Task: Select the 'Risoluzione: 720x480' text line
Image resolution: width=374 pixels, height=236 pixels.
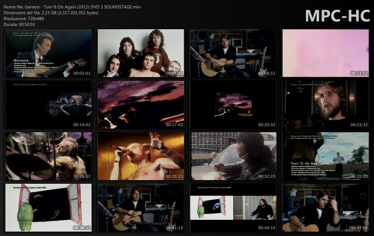Action: [x=24, y=19]
